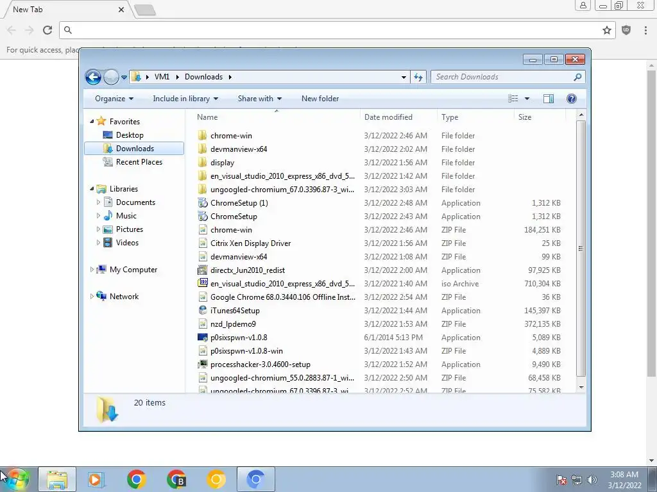Expand the Music library

pyautogui.click(x=98, y=216)
